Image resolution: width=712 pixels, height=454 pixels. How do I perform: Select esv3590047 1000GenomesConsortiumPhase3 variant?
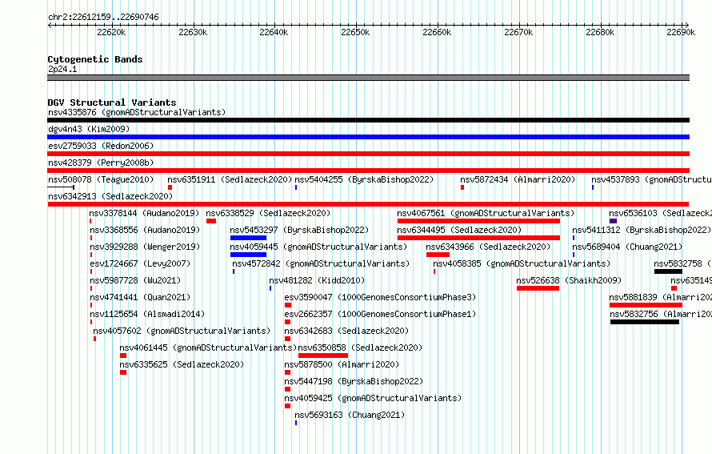(x=380, y=297)
